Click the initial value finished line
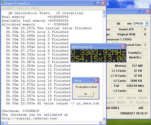This screenshot has height=125, width=151. [49, 28]
